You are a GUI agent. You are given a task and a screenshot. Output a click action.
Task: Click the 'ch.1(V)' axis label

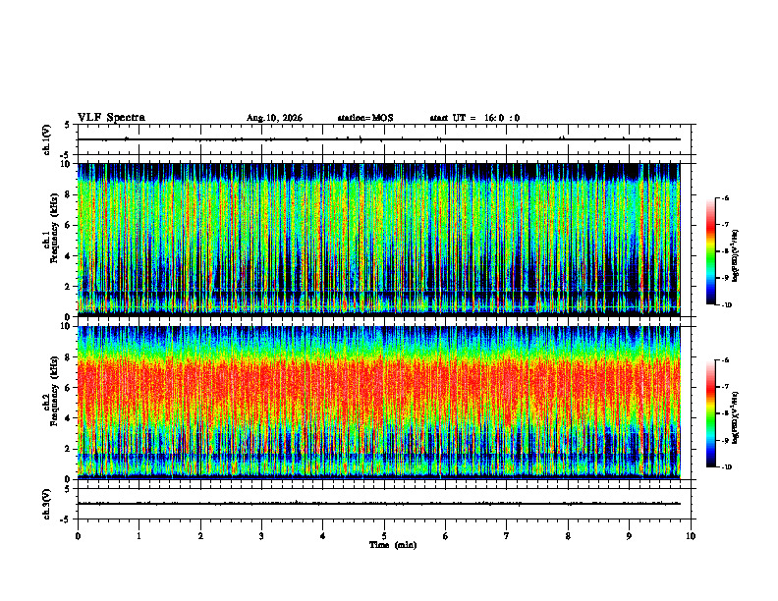tap(46, 139)
